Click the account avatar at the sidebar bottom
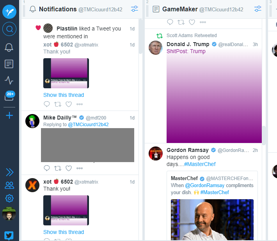Viewport: 277px width, 241px height. (9, 214)
